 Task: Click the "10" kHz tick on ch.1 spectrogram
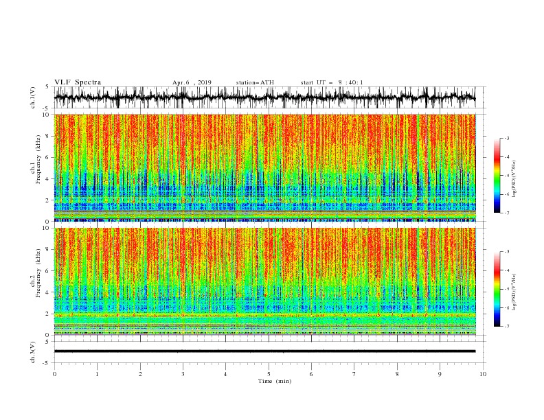(47, 115)
